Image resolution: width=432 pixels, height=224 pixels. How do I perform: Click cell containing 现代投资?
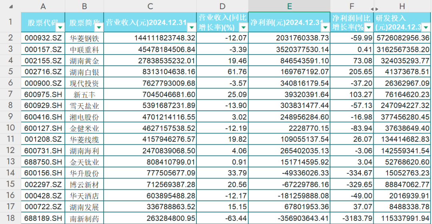coord(84,83)
